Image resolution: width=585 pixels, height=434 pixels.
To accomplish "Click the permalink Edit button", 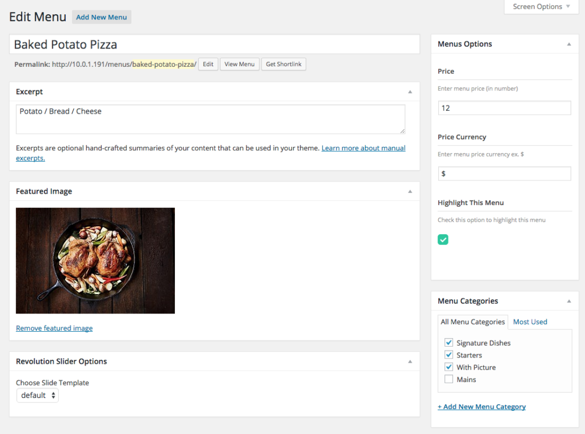I will click(208, 65).
